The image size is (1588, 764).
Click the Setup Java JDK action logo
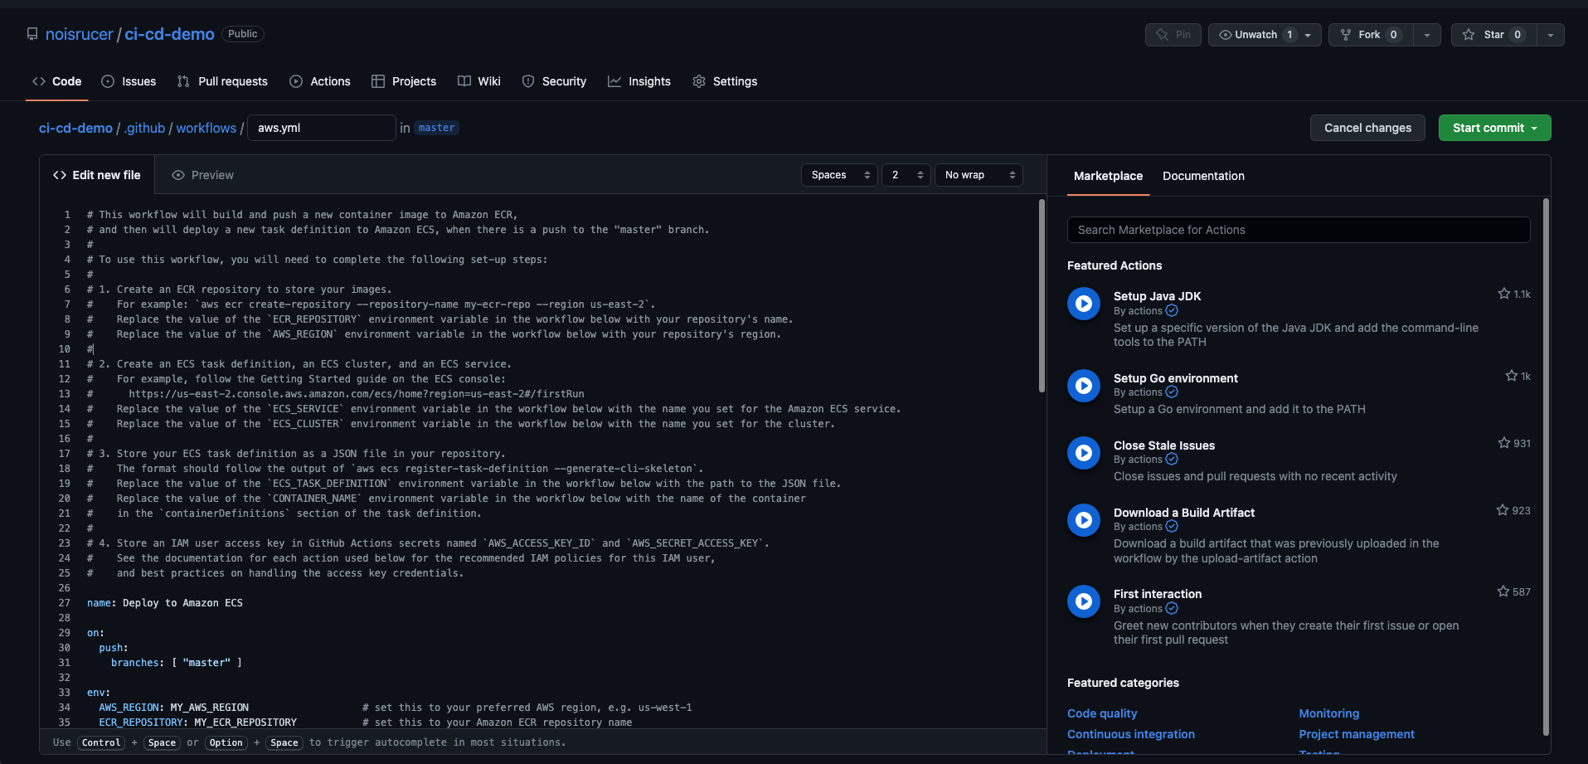coord(1083,303)
